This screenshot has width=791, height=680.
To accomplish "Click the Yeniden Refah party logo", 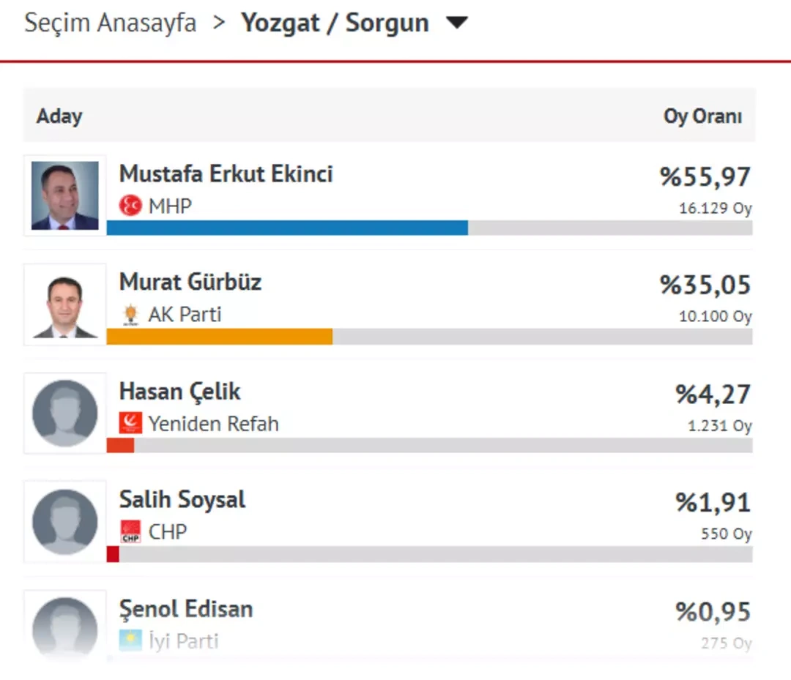I will point(130,423).
